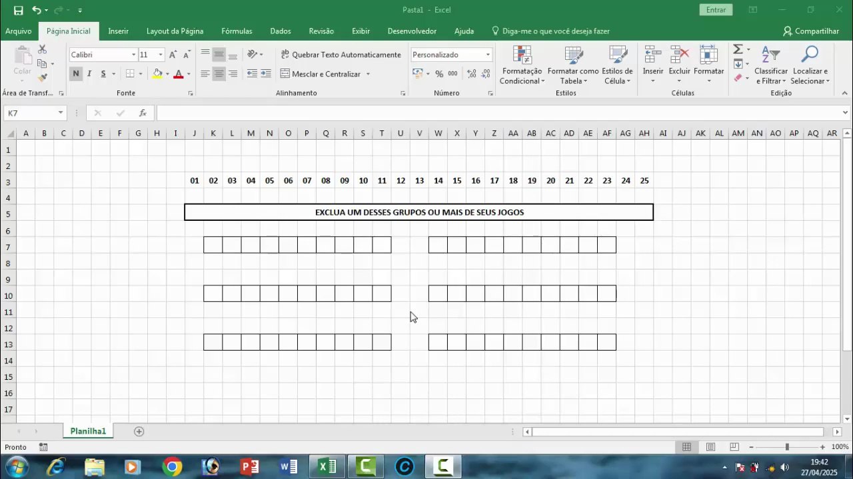
Task: Insert a function with the fx button
Action: 143,113
